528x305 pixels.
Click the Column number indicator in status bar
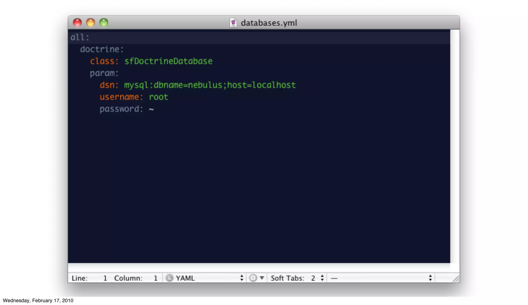155,278
